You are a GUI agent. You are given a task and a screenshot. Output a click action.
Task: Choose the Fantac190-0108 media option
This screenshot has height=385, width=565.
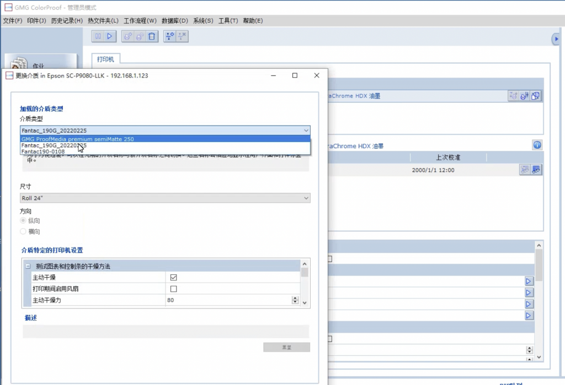[x=165, y=151]
